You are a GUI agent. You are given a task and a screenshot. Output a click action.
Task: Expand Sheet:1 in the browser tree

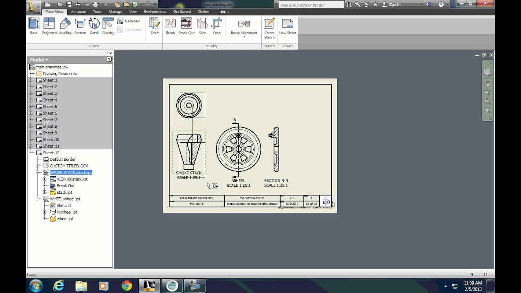coord(31,80)
